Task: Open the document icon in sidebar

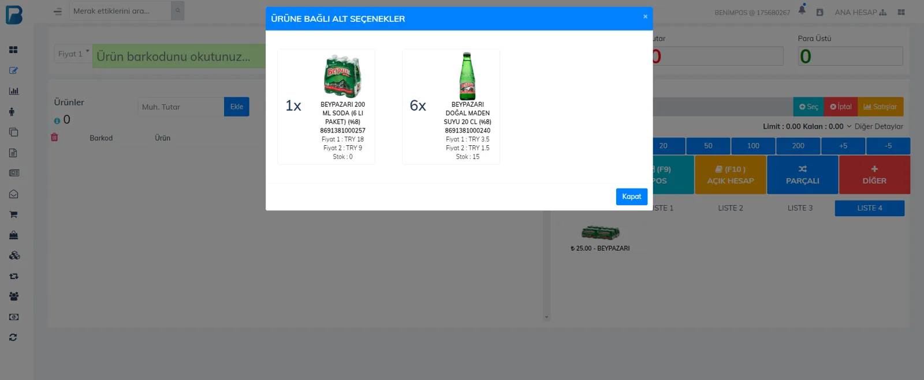Action: [x=13, y=153]
